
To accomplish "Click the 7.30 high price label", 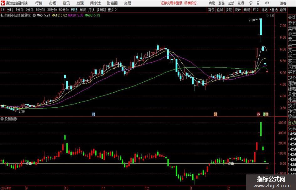I will tap(252, 20).
